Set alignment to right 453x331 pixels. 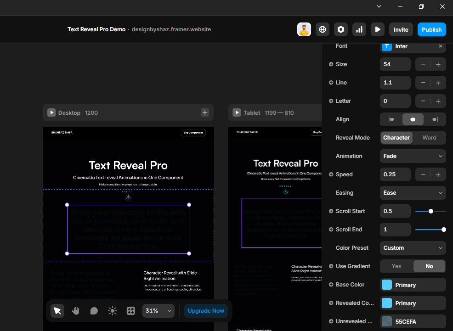(x=435, y=119)
